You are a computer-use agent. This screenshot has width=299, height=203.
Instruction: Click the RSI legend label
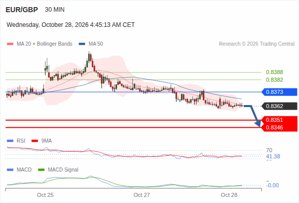pyautogui.click(x=21, y=141)
